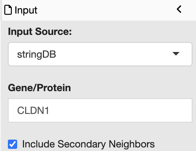Viewport: 196px width, 151px height.
Task: Click the Input panel header title
Action: [x=26, y=10]
